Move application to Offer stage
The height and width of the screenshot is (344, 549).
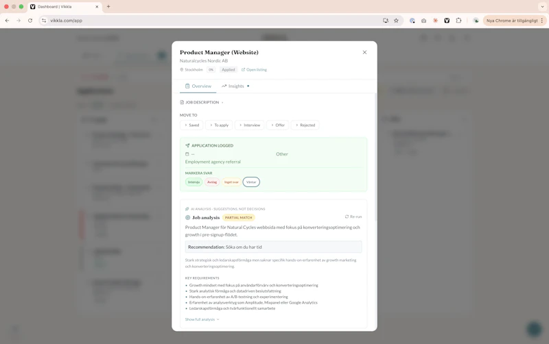click(x=278, y=125)
